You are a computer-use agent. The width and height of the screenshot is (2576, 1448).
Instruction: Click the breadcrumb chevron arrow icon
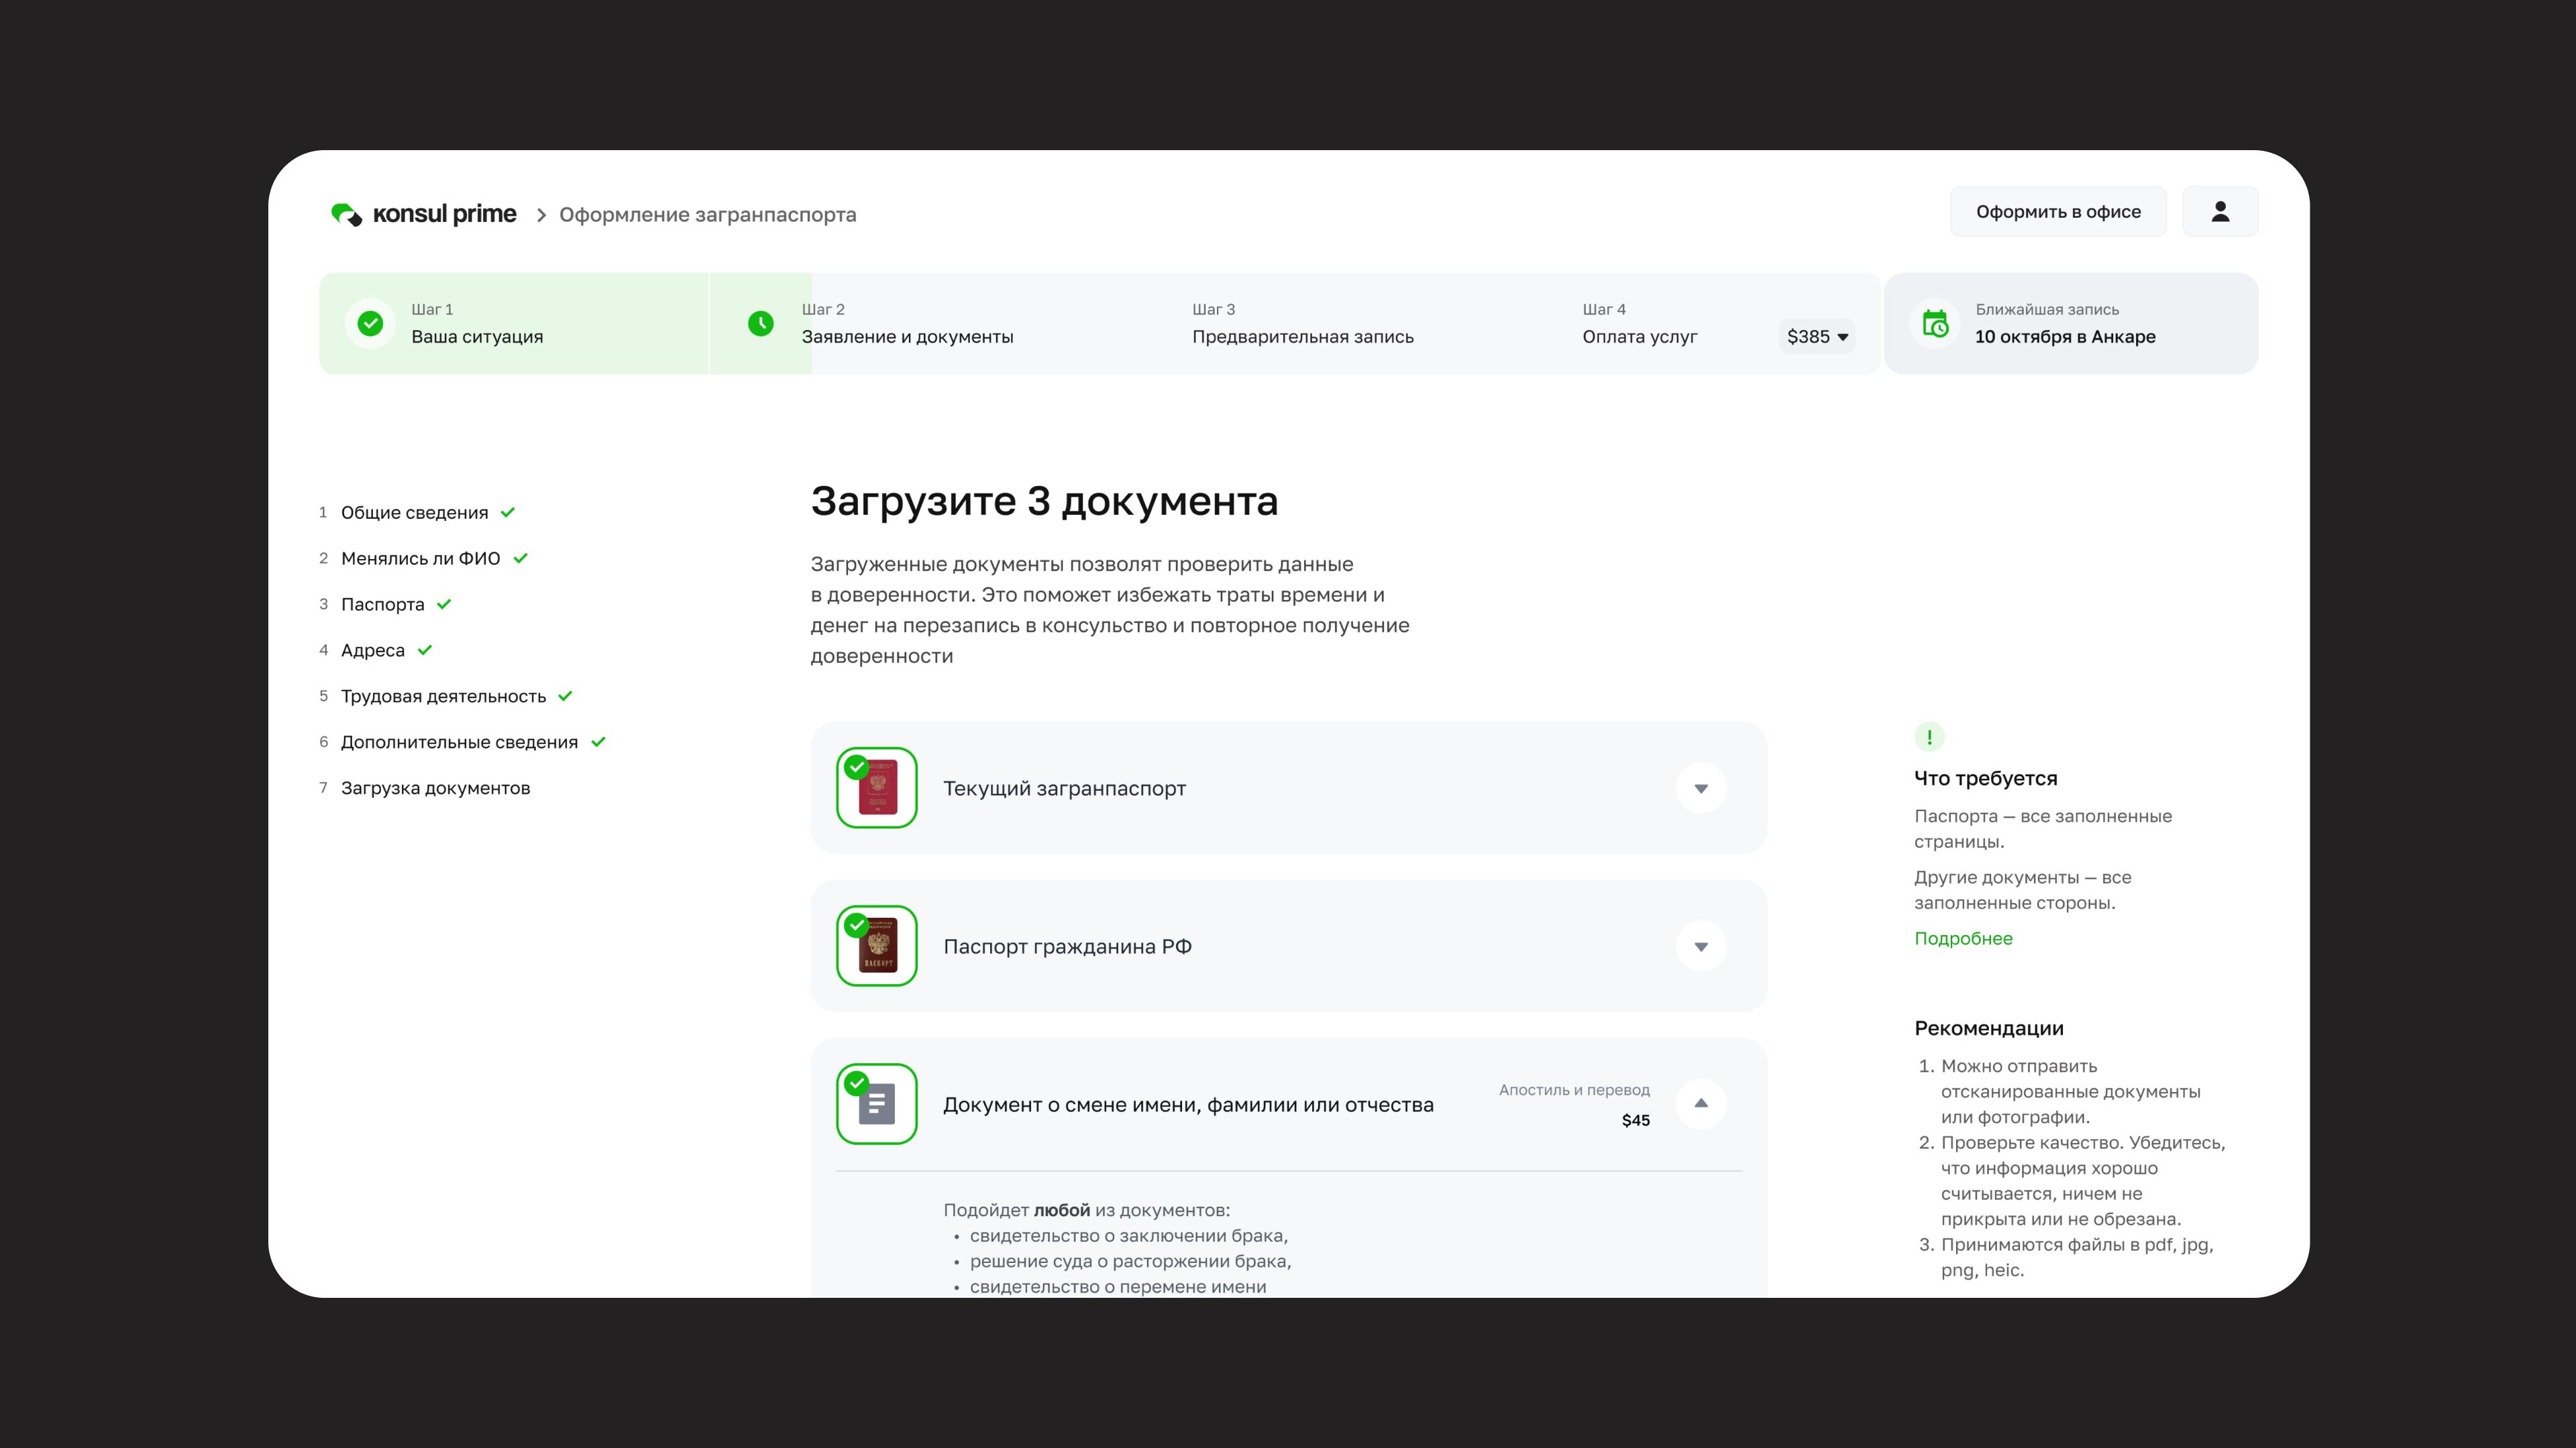click(541, 215)
